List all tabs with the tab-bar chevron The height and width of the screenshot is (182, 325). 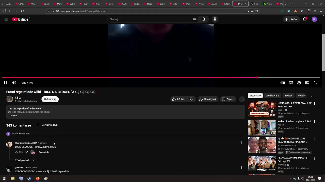tap(291, 4)
